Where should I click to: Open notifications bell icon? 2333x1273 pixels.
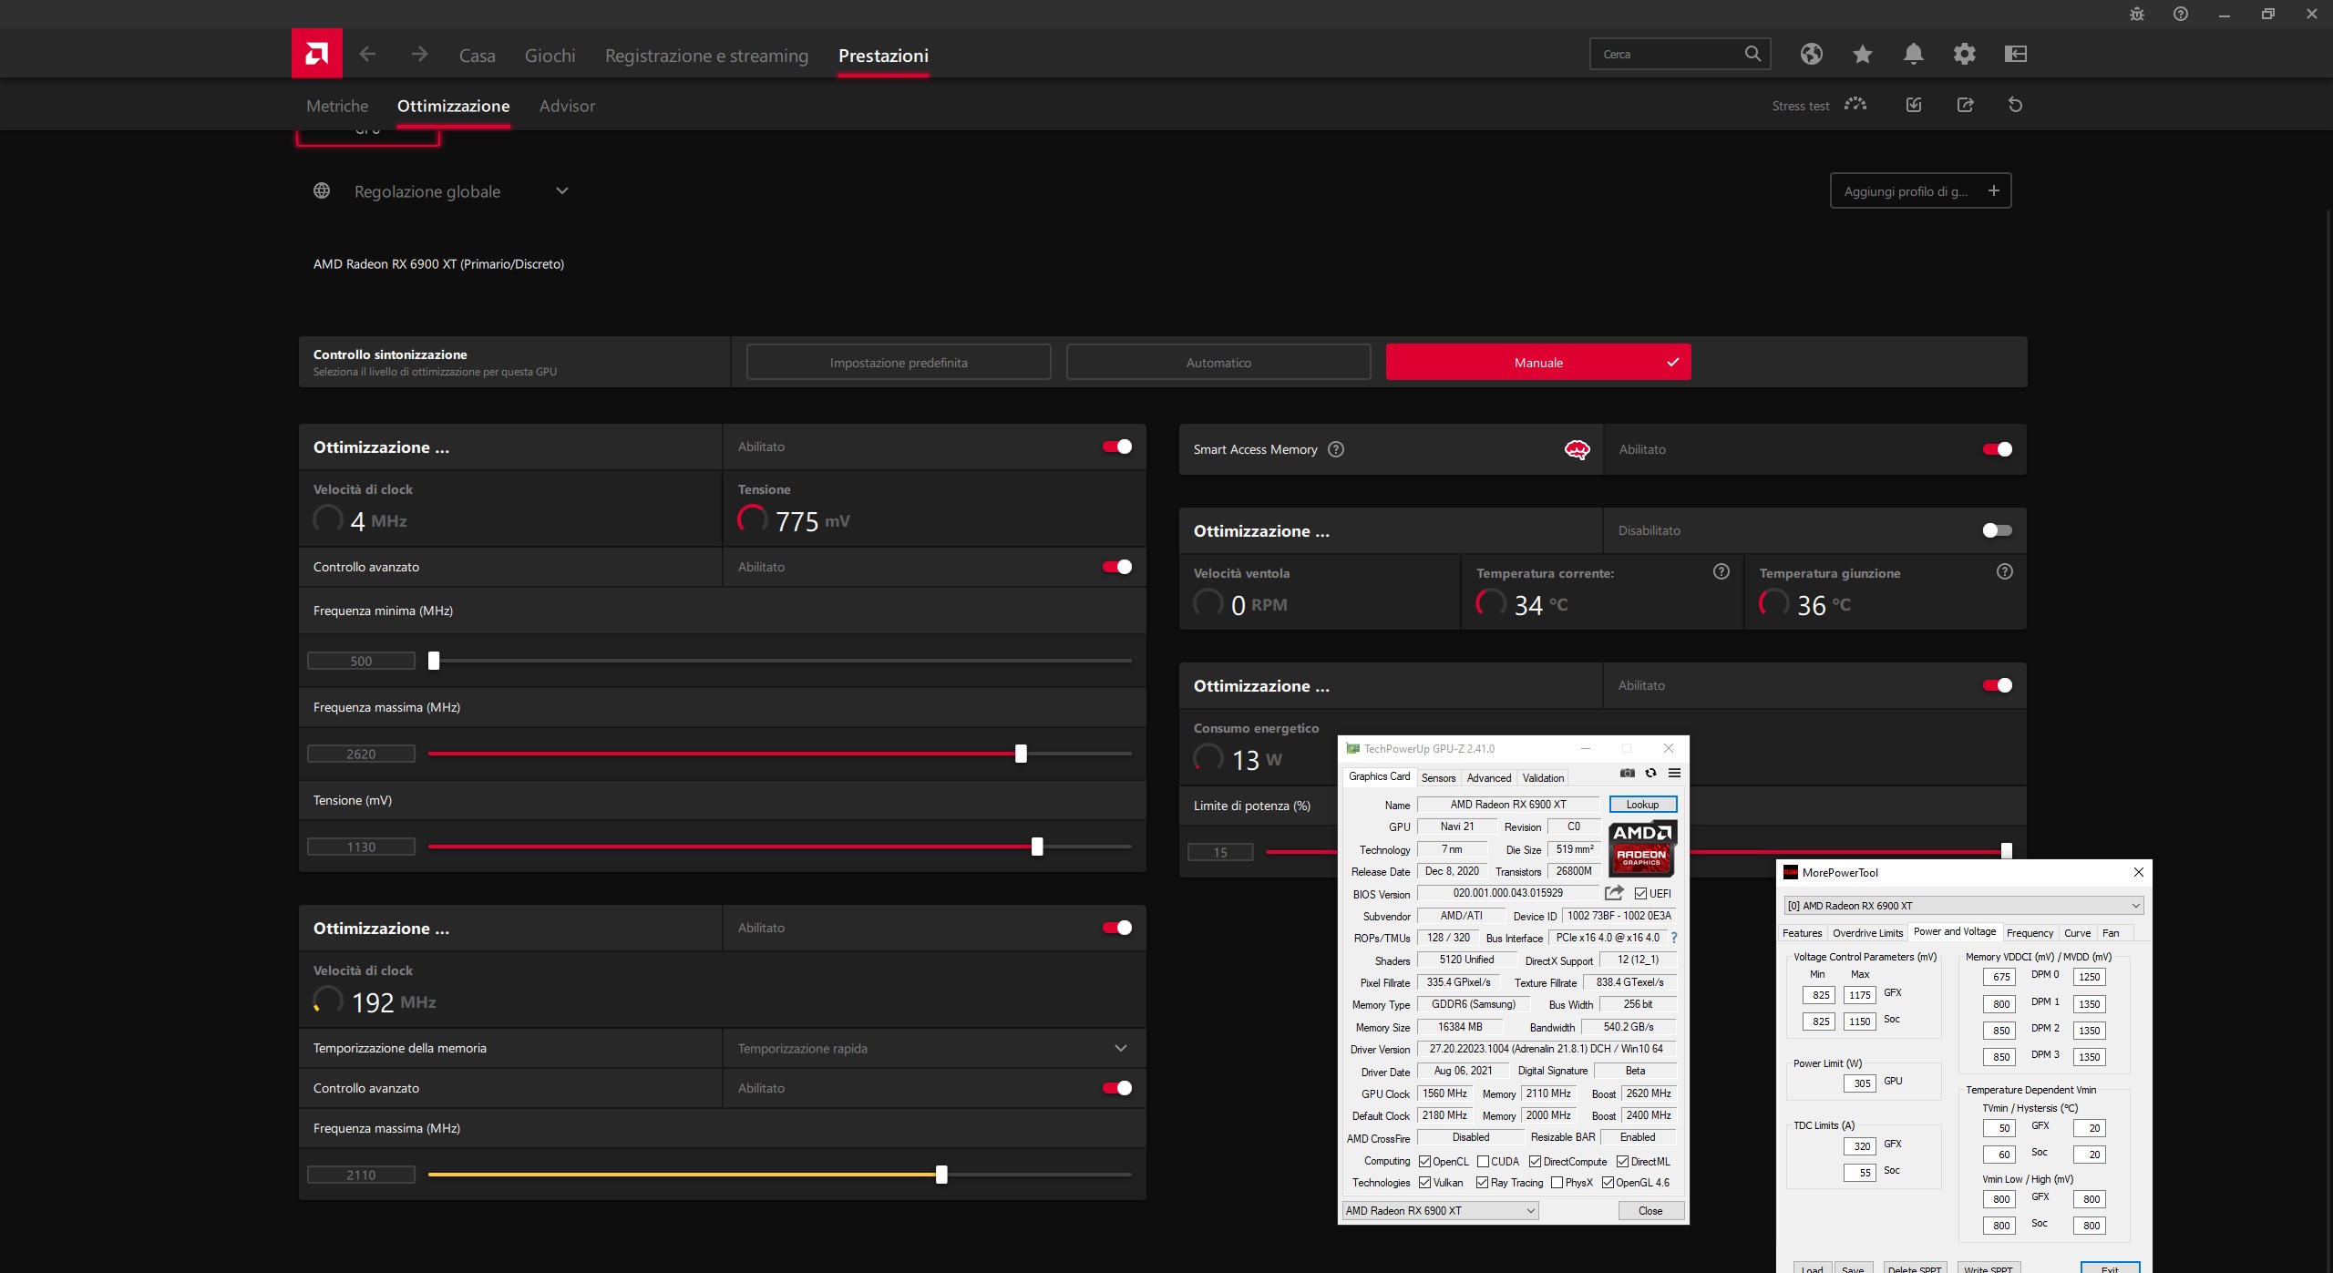point(1913,54)
